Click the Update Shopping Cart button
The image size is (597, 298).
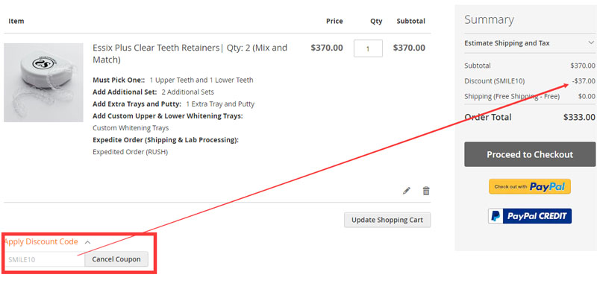(387, 220)
